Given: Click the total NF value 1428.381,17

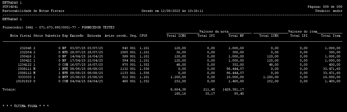Looking at the screenshot, I should (233, 89).
